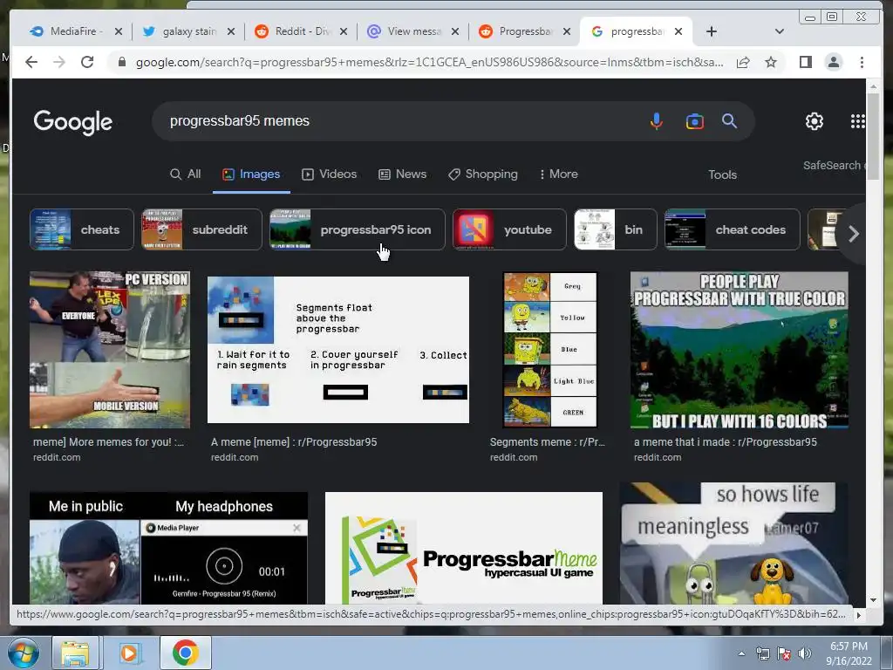Screen dimensions: 893x670
Task: Open the ProgressbarMeme hypercasual UI game image
Action: point(464,548)
